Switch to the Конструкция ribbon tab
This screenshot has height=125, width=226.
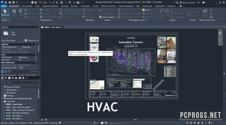(27, 6)
